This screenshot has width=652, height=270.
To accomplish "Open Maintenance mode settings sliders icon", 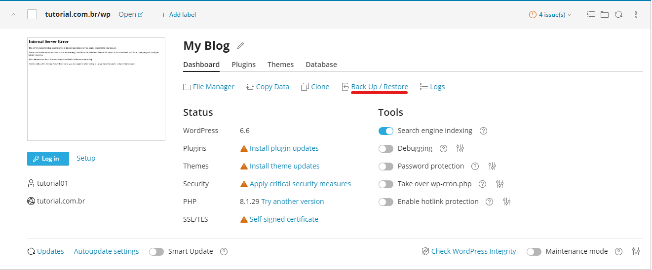I will pyautogui.click(x=636, y=251).
